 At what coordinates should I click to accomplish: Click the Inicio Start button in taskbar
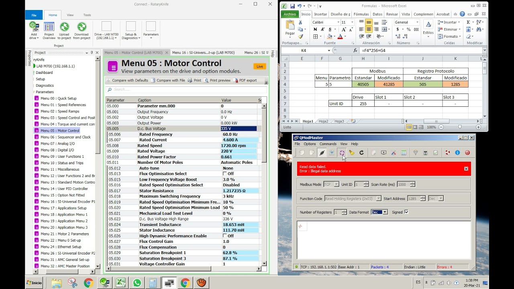(34, 283)
